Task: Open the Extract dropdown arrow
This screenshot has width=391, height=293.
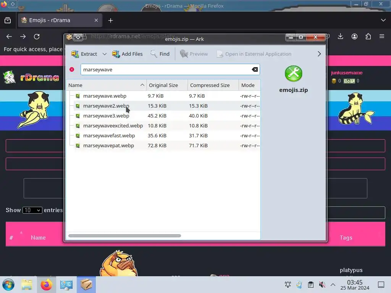Action: (105, 54)
